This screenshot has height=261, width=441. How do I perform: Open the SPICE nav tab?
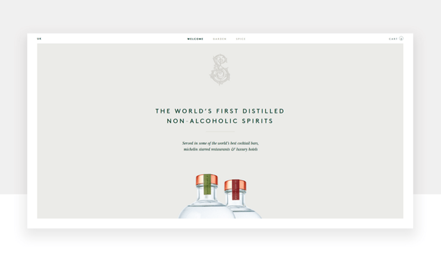241,39
